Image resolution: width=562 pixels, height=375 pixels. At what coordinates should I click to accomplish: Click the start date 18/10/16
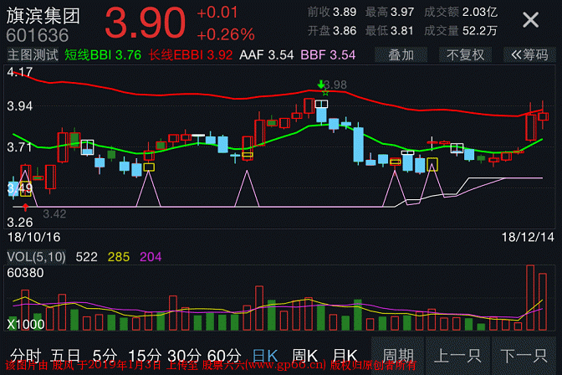34,237
